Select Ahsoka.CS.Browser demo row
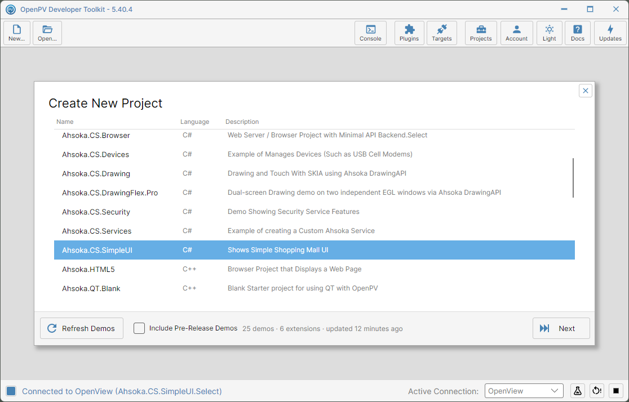 (x=314, y=135)
